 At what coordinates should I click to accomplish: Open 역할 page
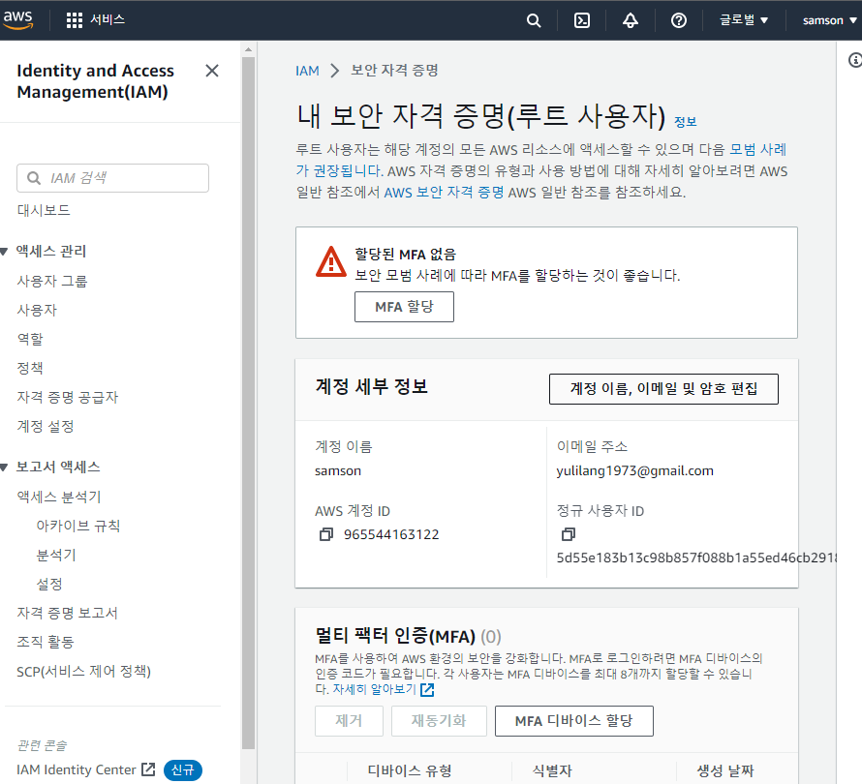pos(30,340)
